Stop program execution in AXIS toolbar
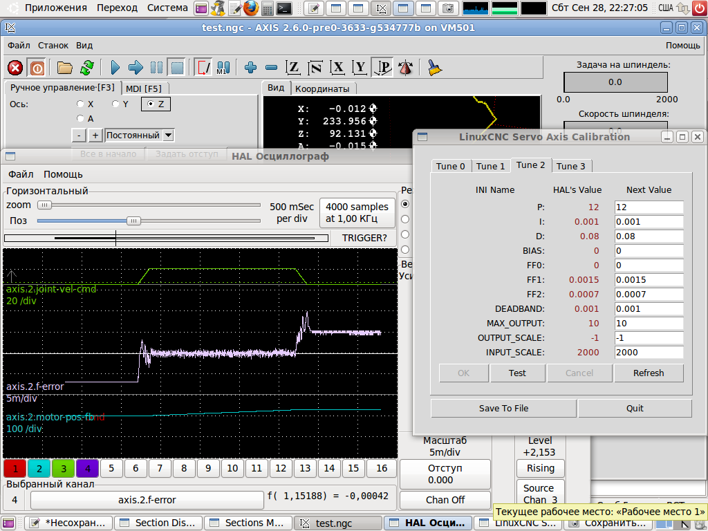708x531 pixels. coord(178,68)
